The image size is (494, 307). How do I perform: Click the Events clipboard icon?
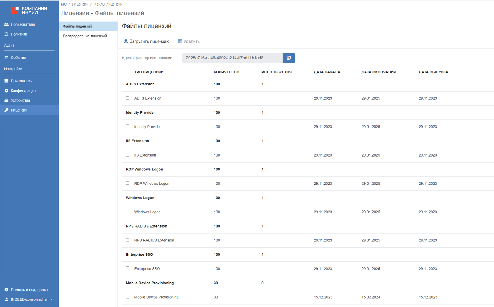click(7, 57)
